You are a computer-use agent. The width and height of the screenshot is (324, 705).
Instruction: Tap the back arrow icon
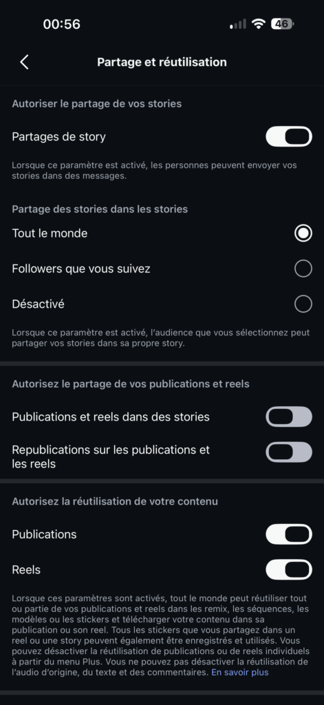(x=24, y=62)
